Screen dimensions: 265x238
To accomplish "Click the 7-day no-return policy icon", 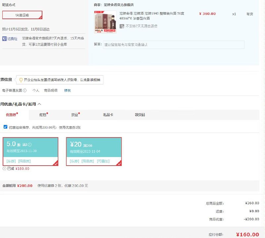I will point(122,26).
